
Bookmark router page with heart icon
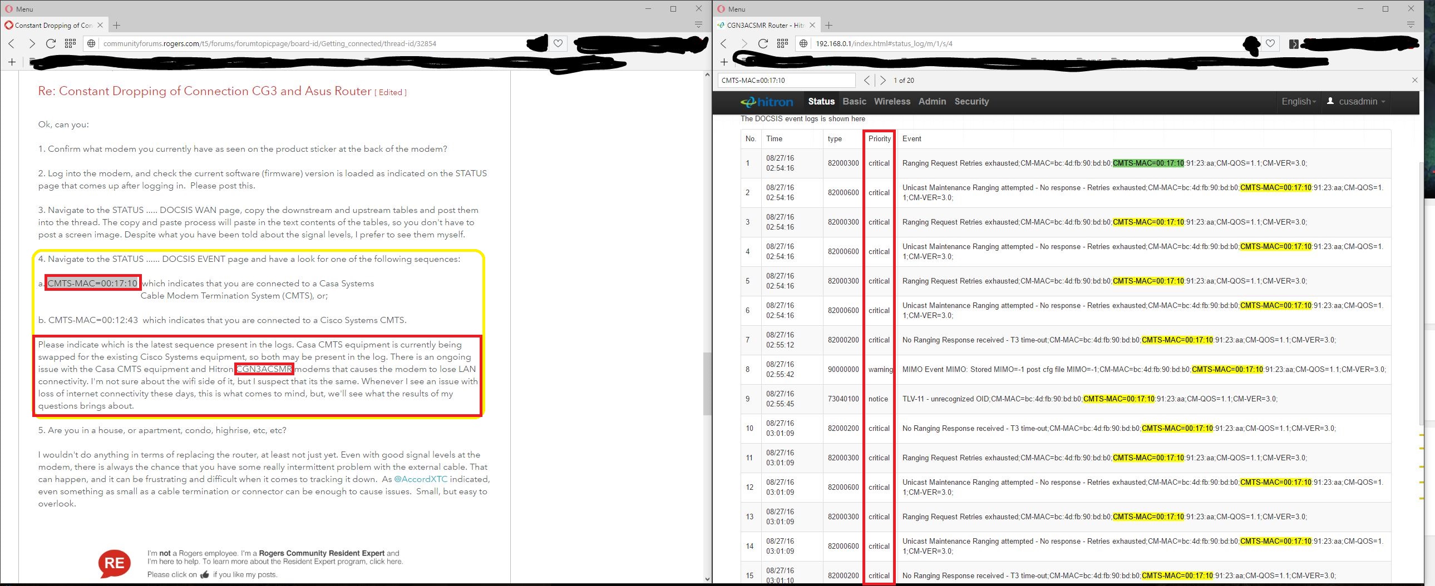[1270, 43]
